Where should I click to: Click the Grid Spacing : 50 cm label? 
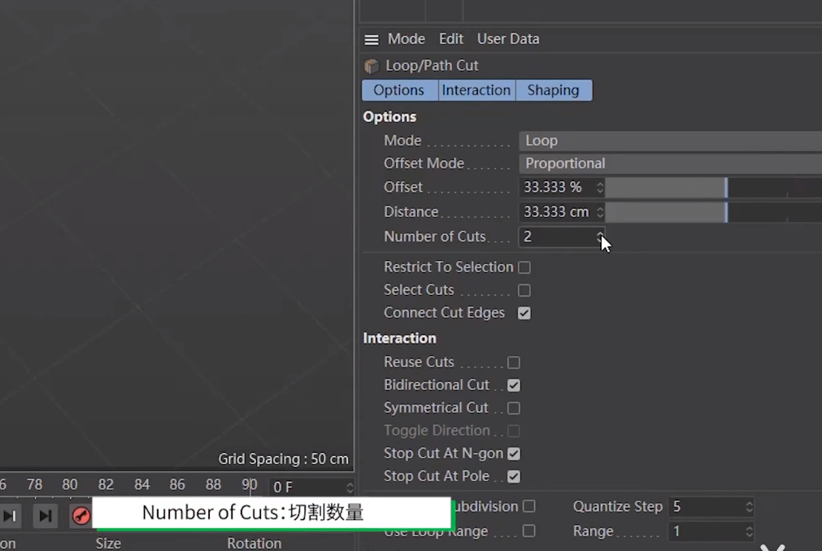point(284,459)
